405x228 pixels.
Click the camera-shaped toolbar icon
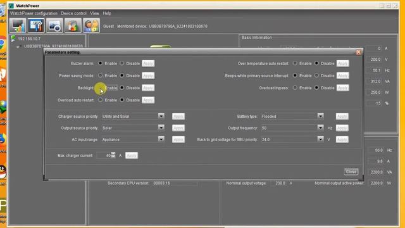tap(54, 25)
